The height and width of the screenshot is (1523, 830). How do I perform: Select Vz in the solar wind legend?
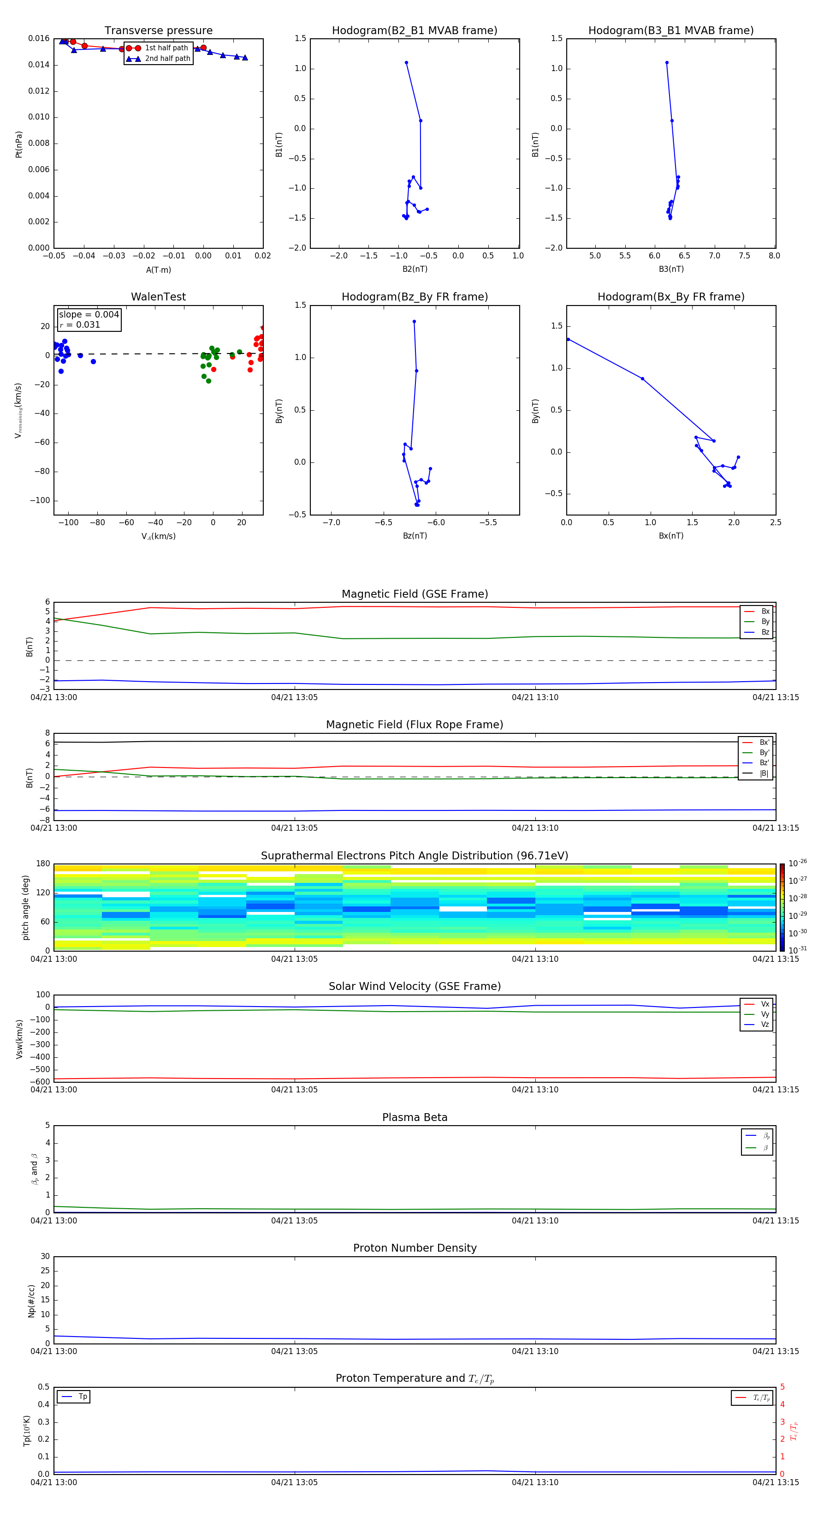coord(757,1025)
